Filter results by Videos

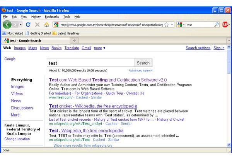point(17,94)
